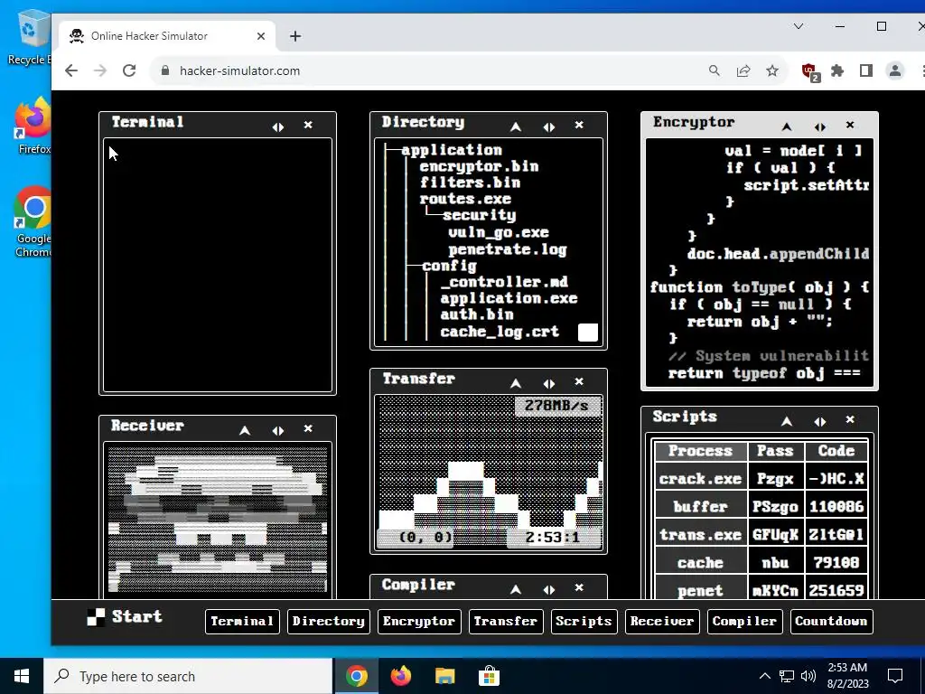Click the Directory button in simulator taskbar
Screen dimensions: 925x694
pos(329,622)
